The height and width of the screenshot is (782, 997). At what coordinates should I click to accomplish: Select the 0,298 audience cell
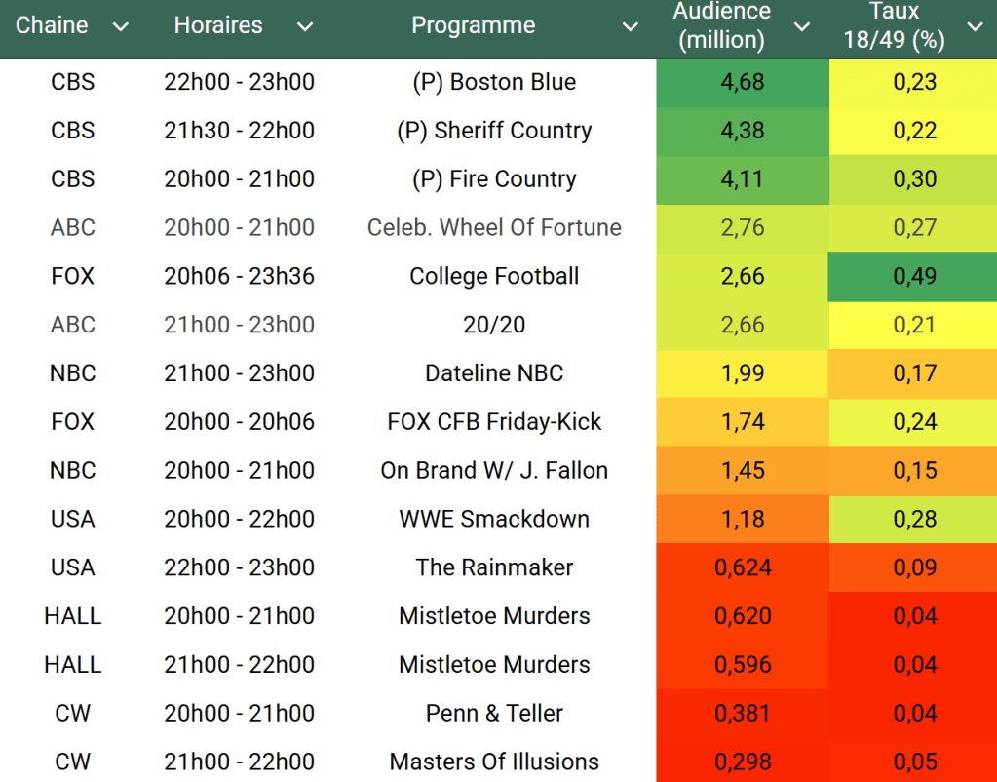click(x=743, y=762)
